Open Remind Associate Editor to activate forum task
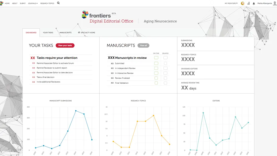Screen dimensions: 277x156 tap(55, 63)
